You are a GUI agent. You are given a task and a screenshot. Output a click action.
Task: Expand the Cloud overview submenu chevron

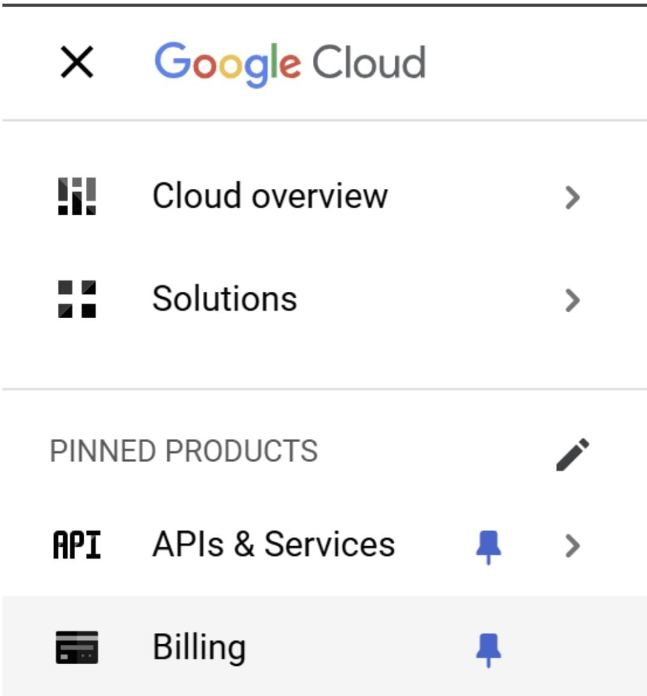pos(572,197)
